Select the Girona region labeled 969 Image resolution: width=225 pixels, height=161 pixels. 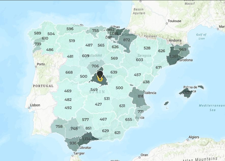click(184, 50)
